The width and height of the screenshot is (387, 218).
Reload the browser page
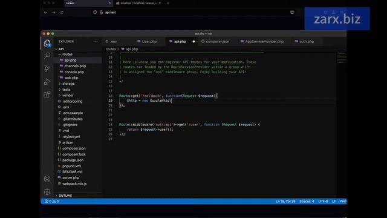pos(62,12)
